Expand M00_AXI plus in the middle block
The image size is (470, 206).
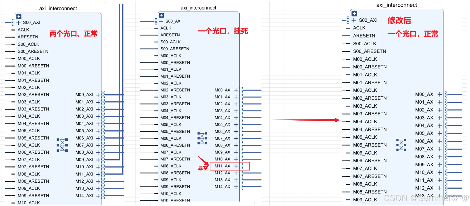[x=236, y=90]
